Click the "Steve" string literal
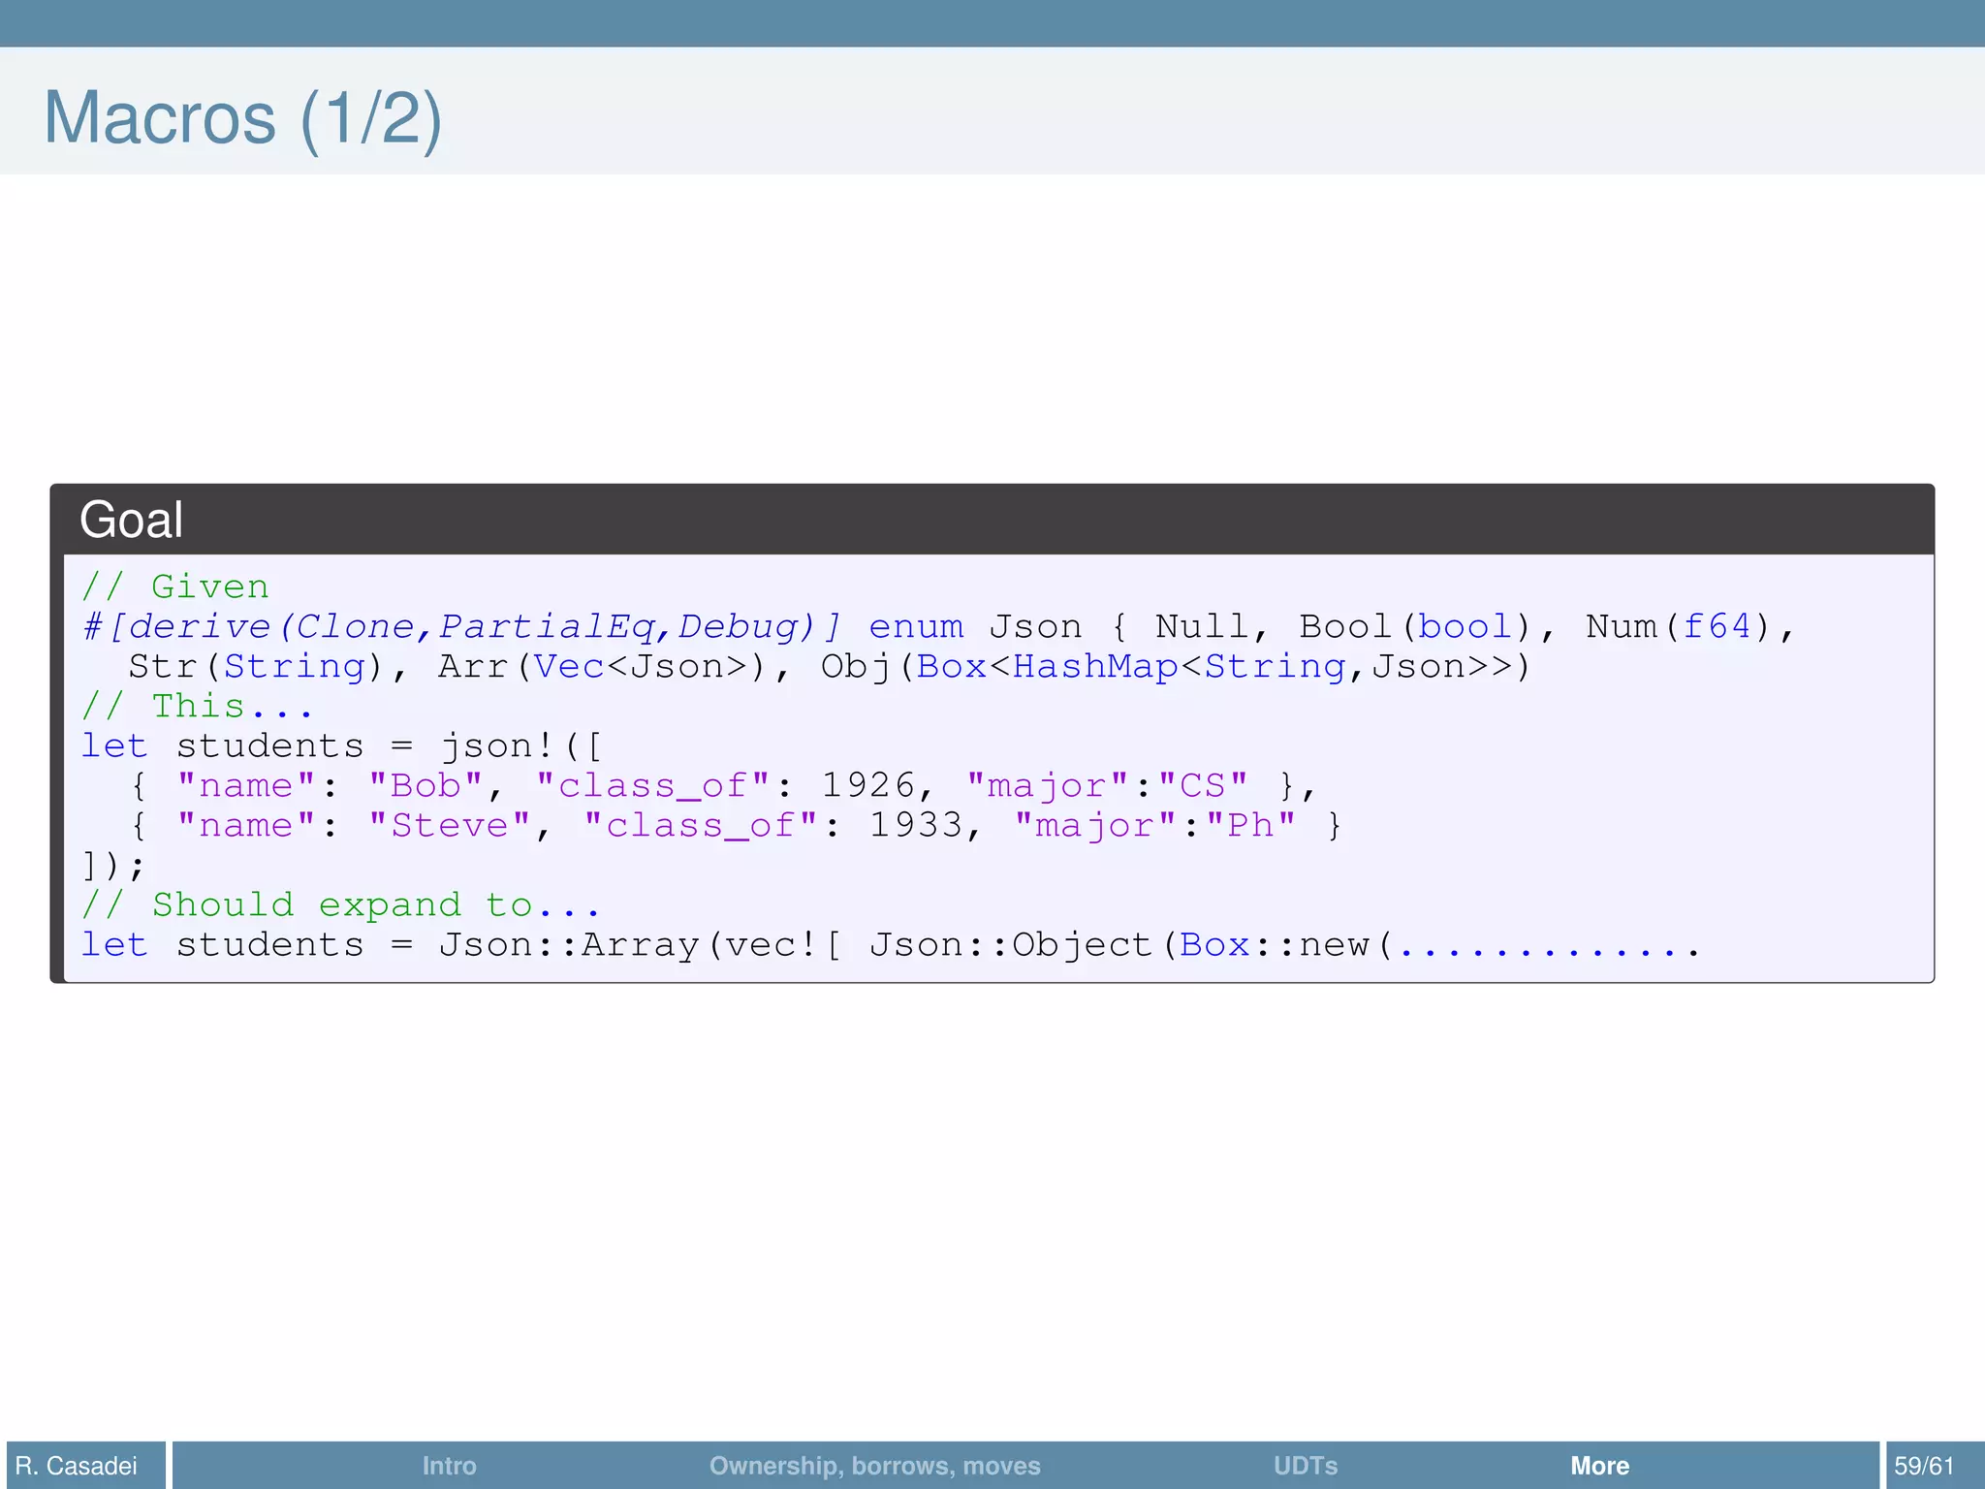Viewport: 1985px width, 1489px height. pyautogui.click(x=450, y=825)
